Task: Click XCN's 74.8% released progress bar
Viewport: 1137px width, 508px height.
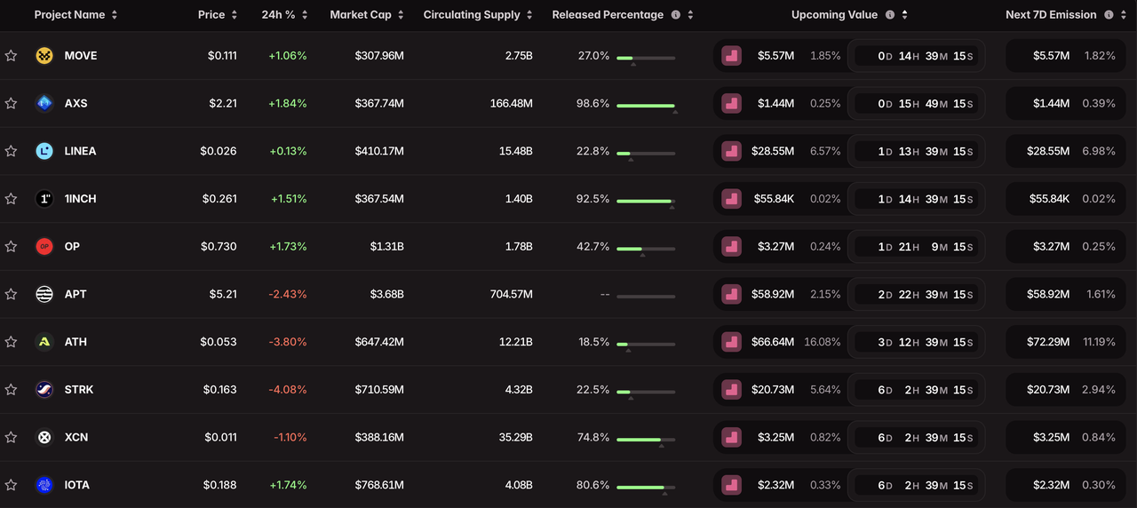Action: (646, 440)
